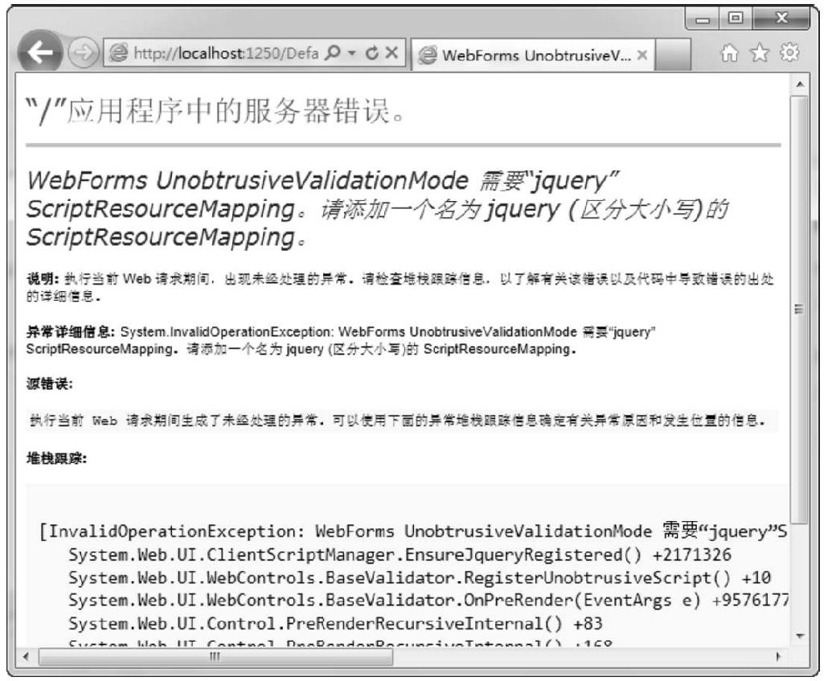Close the WebForms UnobtrusiveV... tab
This screenshot has height=681, width=828.
tap(641, 55)
